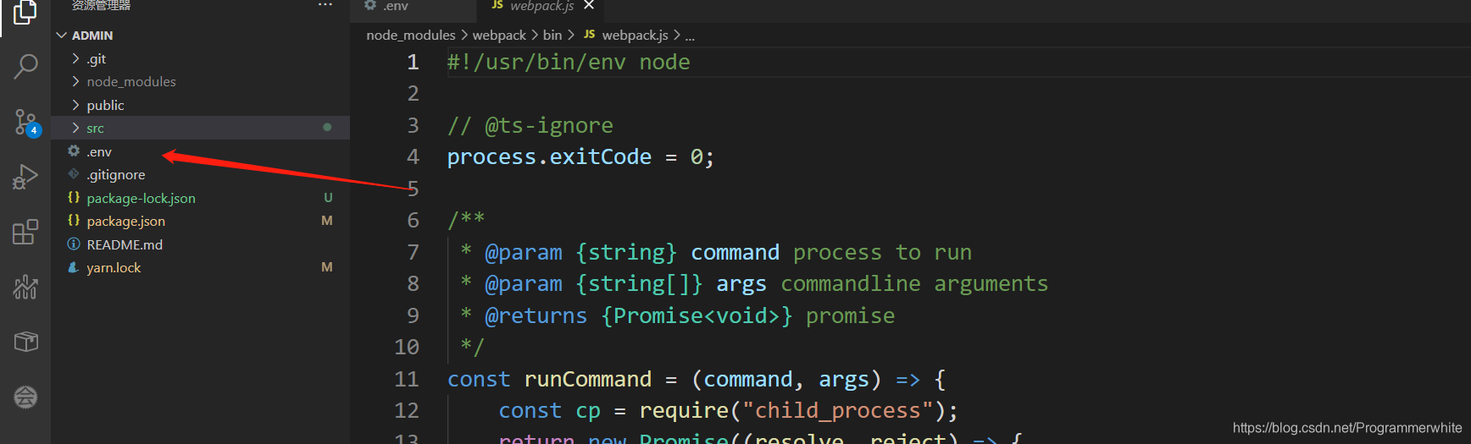Click the gear icon on .env tab
Viewport: 1471px width, 444px height.
(x=370, y=5)
